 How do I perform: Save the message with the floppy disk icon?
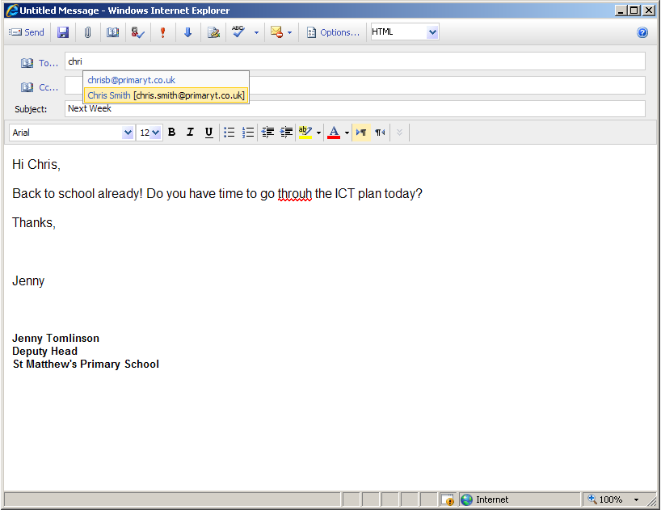click(x=63, y=32)
